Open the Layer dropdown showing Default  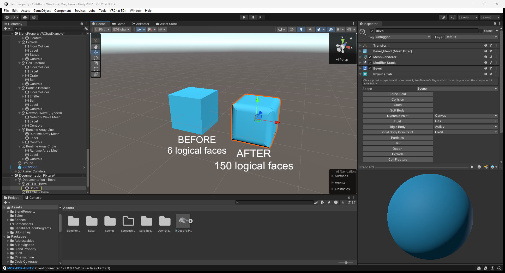coord(471,37)
